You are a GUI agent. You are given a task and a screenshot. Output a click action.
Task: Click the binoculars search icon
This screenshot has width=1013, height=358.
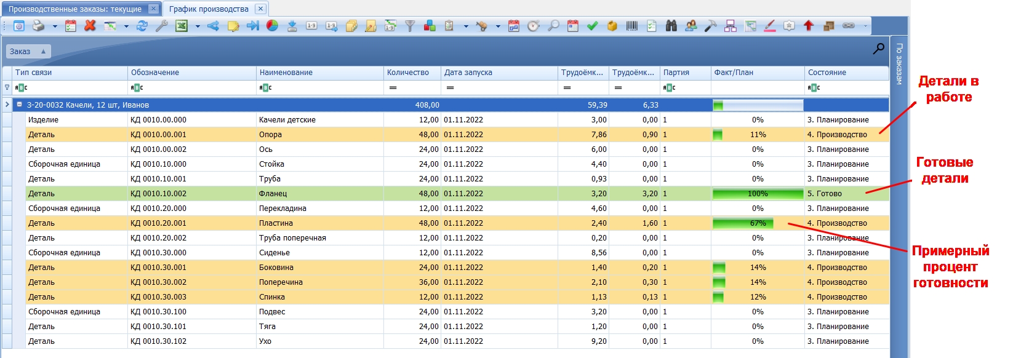671,26
